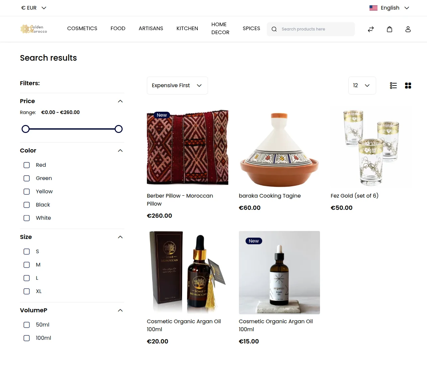The width and height of the screenshot is (427, 367).
Task: Click the search magnifier icon
Action: pyautogui.click(x=274, y=29)
